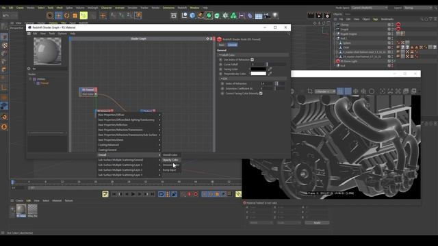Image resolution: width=438 pixels, height=246 pixels.
Task: Toggle the Index of Refraction animation dot
Action: tap(222, 83)
